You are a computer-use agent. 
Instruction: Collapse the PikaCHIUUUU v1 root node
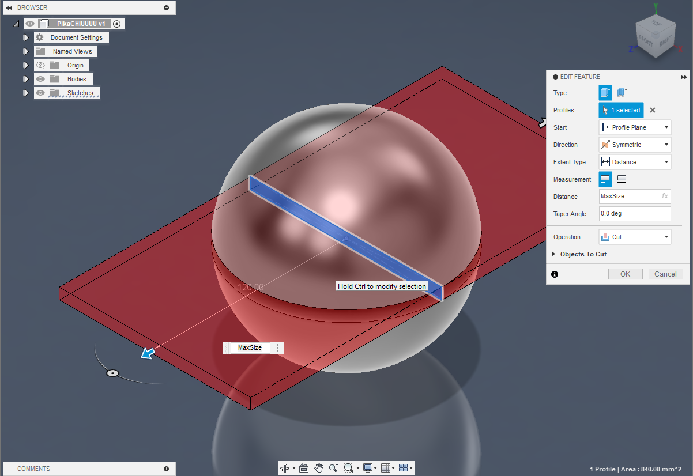tap(16, 24)
